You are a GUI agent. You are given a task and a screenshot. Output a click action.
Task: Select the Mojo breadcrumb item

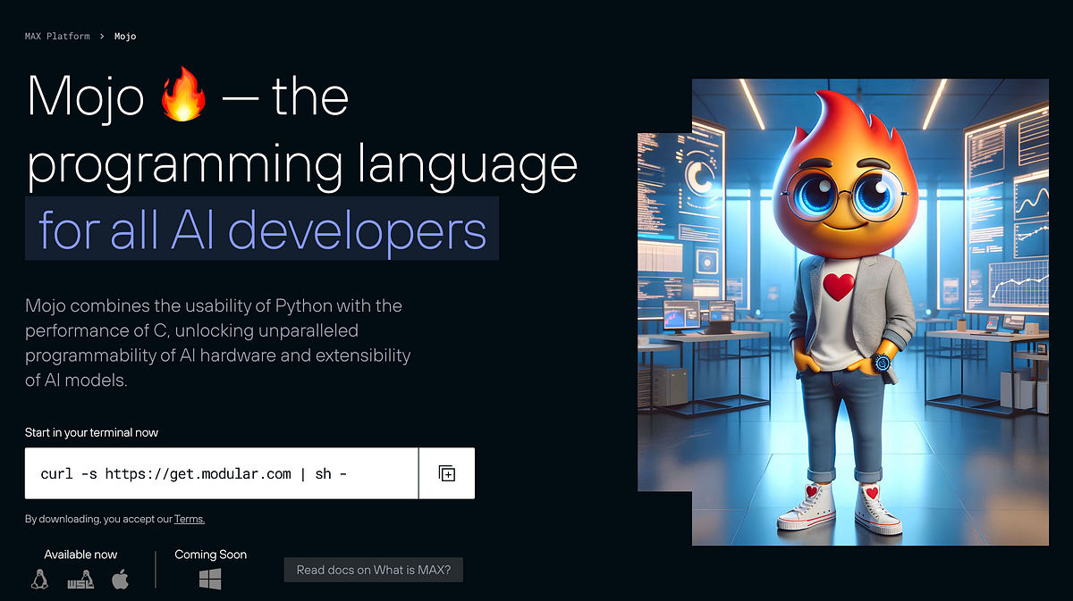[124, 36]
